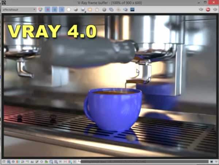
Task: Enable monochromatic mode sphere icon
Action: 76,9
